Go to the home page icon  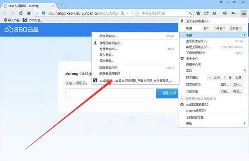click(29, 13)
